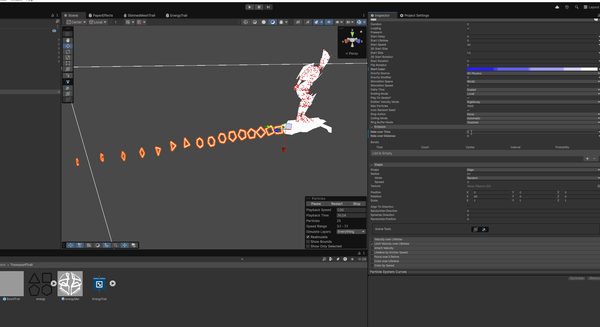Image resolution: width=600 pixels, height=327 pixels.
Task: Click the Stop particles button
Action: [356, 204]
